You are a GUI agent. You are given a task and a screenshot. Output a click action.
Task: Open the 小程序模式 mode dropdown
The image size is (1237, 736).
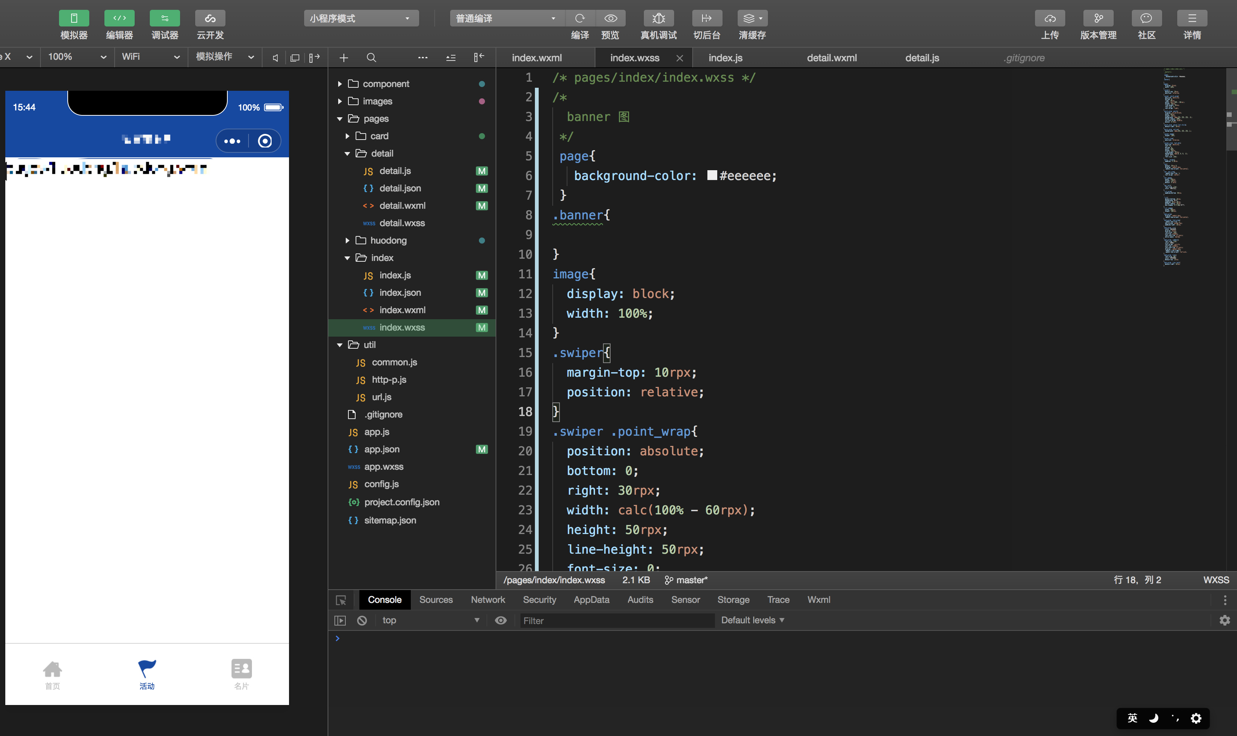361,19
